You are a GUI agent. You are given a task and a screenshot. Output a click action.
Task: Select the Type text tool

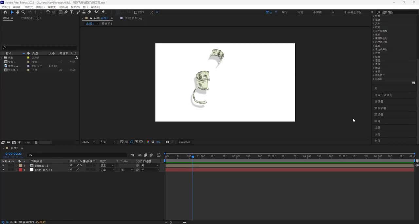[x=71, y=12]
